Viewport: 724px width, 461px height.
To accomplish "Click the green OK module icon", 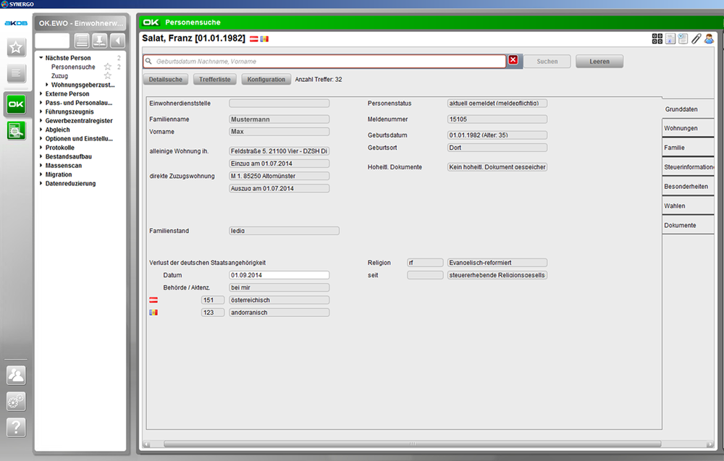I will click(16, 104).
